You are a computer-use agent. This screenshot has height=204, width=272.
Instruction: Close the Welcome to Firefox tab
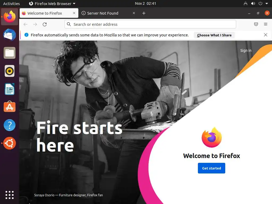click(x=74, y=13)
